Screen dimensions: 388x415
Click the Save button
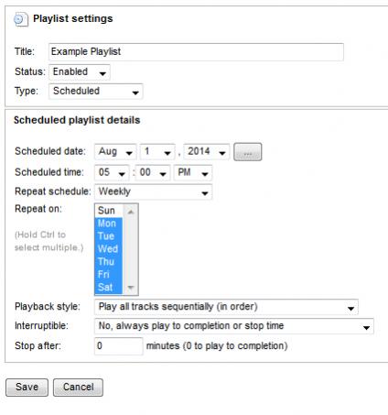tap(27, 388)
